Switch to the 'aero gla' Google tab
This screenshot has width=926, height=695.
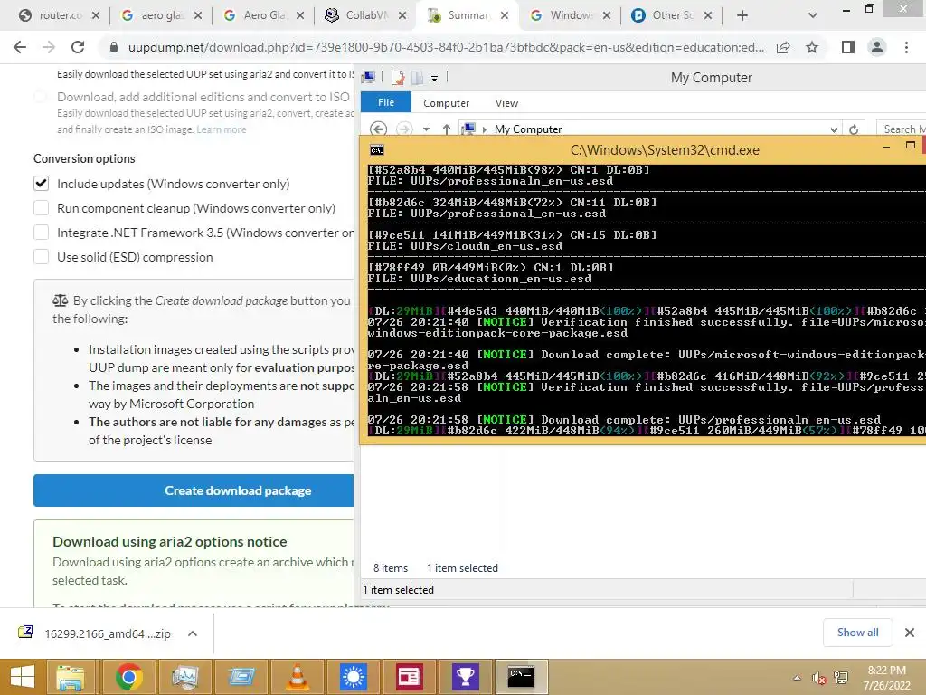click(x=162, y=16)
